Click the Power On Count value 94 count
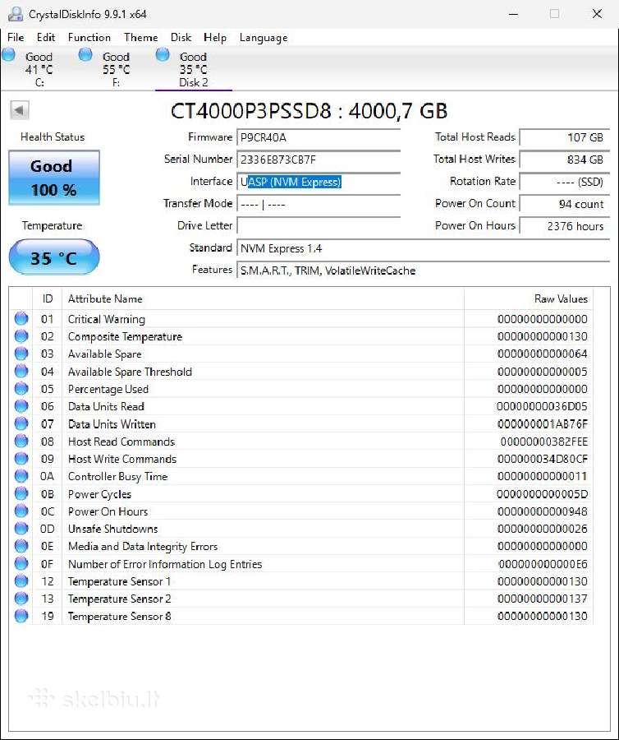 tap(564, 204)
